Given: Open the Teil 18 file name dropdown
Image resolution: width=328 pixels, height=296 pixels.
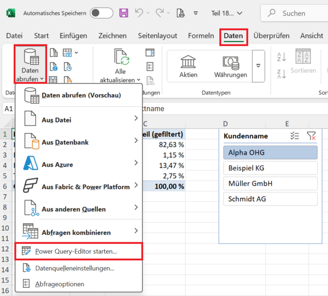Looking at the screenshot, I should [x=226, y=13].
